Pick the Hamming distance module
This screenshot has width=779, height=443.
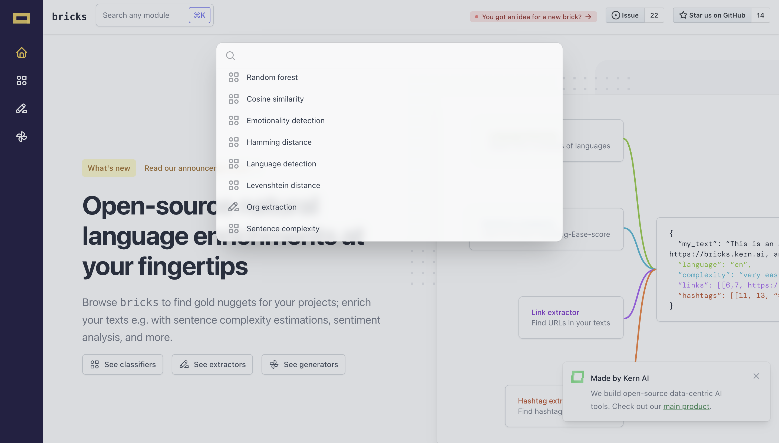point(279,142)
